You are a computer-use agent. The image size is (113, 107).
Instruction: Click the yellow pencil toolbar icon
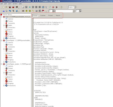click(x=33, y=11)
